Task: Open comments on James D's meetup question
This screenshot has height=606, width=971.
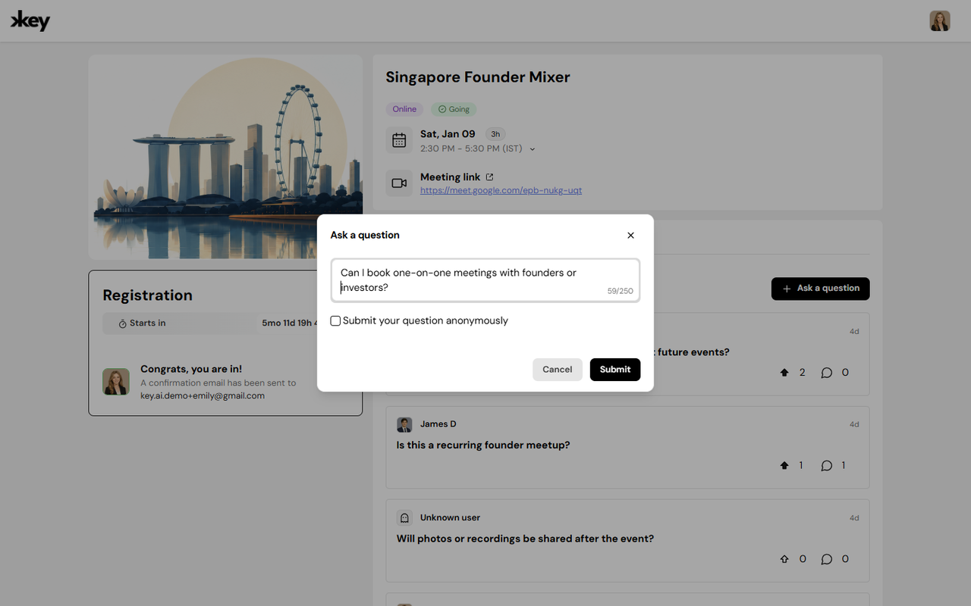Action: (x=827, y=466)
